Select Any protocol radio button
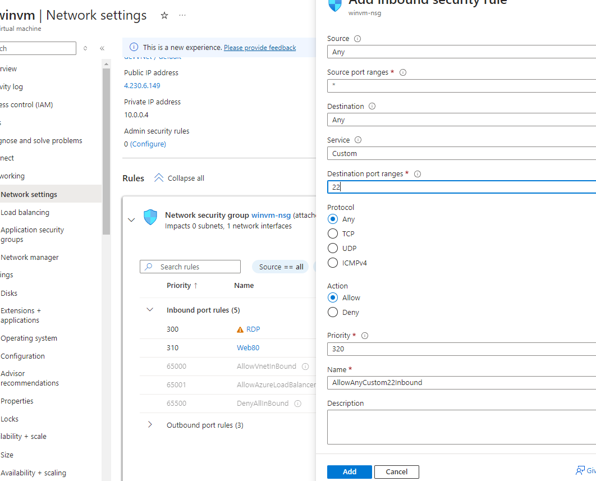The width and height of the screenshot is (596, 481). (333, 219)
